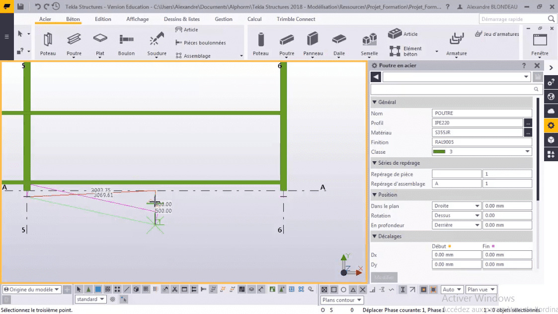Select the Soudure weld tool
This screenshot has height=314, width=558.
click(x=157, y=40)
